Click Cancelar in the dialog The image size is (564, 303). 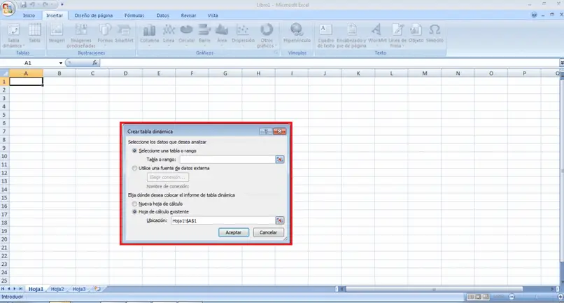268,232
